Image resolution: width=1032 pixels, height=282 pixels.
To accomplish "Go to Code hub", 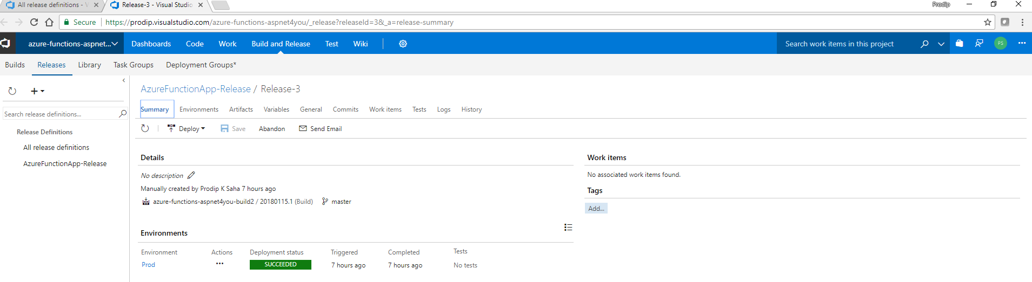I will tap(195, 44).
